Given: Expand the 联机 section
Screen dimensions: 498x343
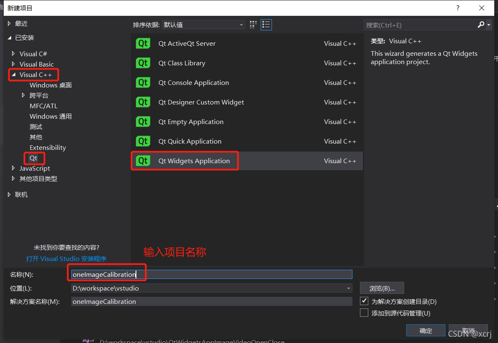Looking at the screenshot, I should pos(9,195).
